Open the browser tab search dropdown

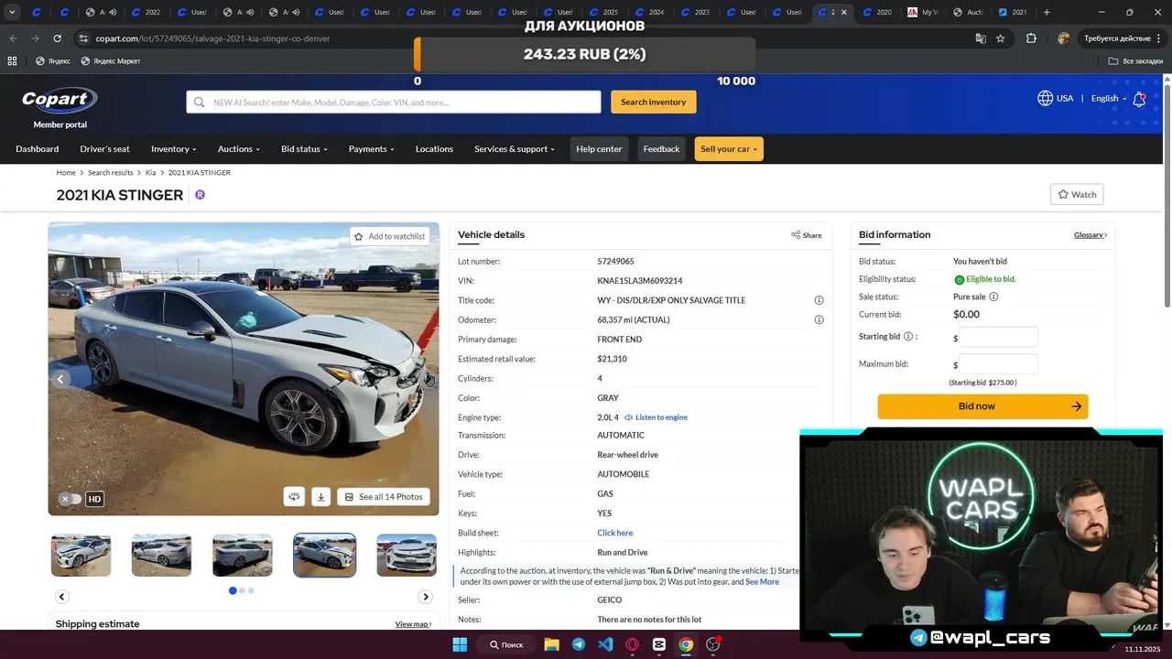tap(12, 12)
